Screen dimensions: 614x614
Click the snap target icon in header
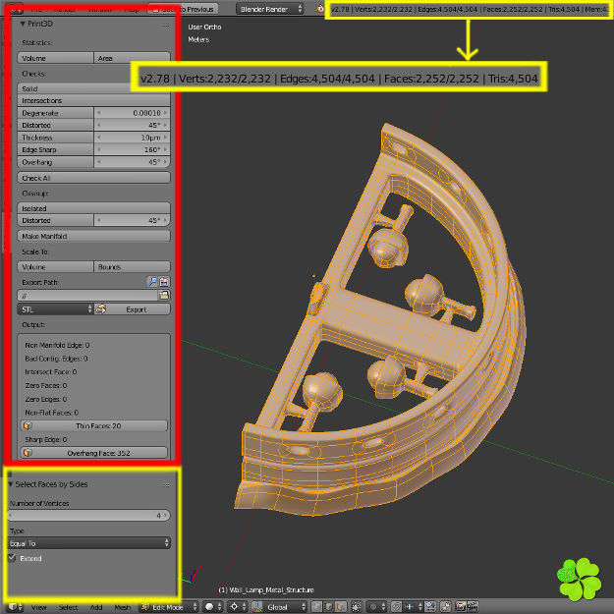430,606
